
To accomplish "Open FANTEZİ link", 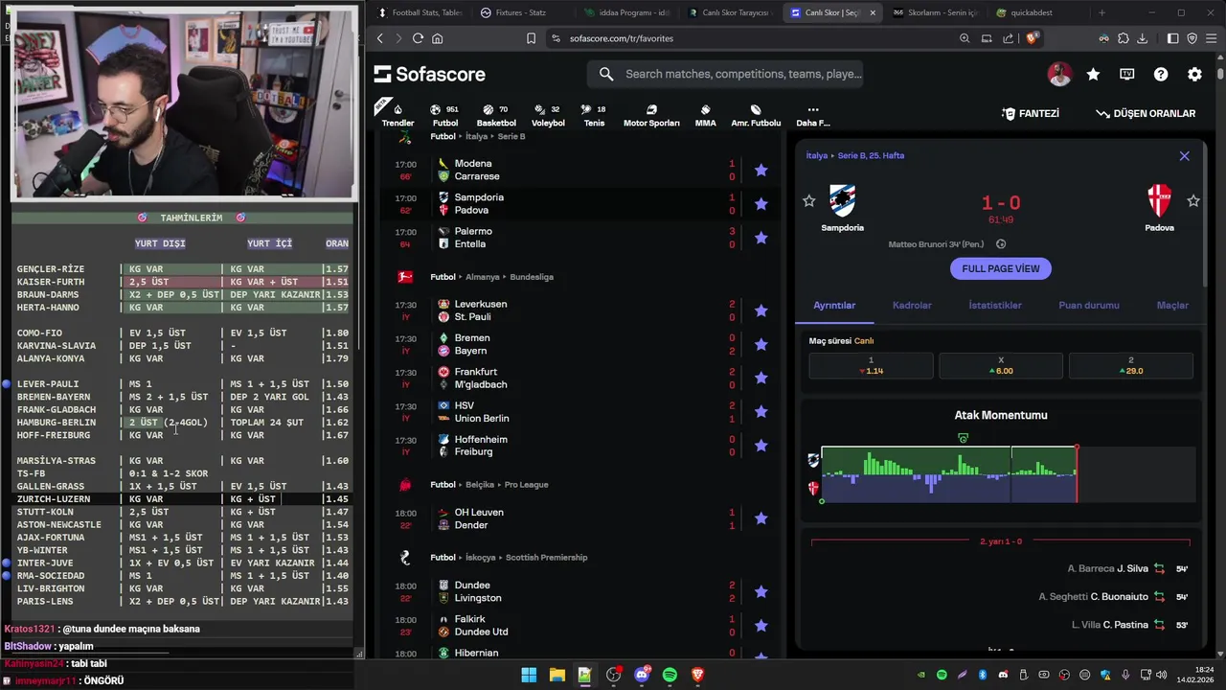I will pyautogui.click(x=1031, y=113).
